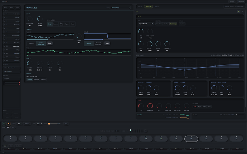Open the Studio view
Image resolution: width=247 pixels, height=154 pixels.
pyautogui.click(x=232, y=2)
